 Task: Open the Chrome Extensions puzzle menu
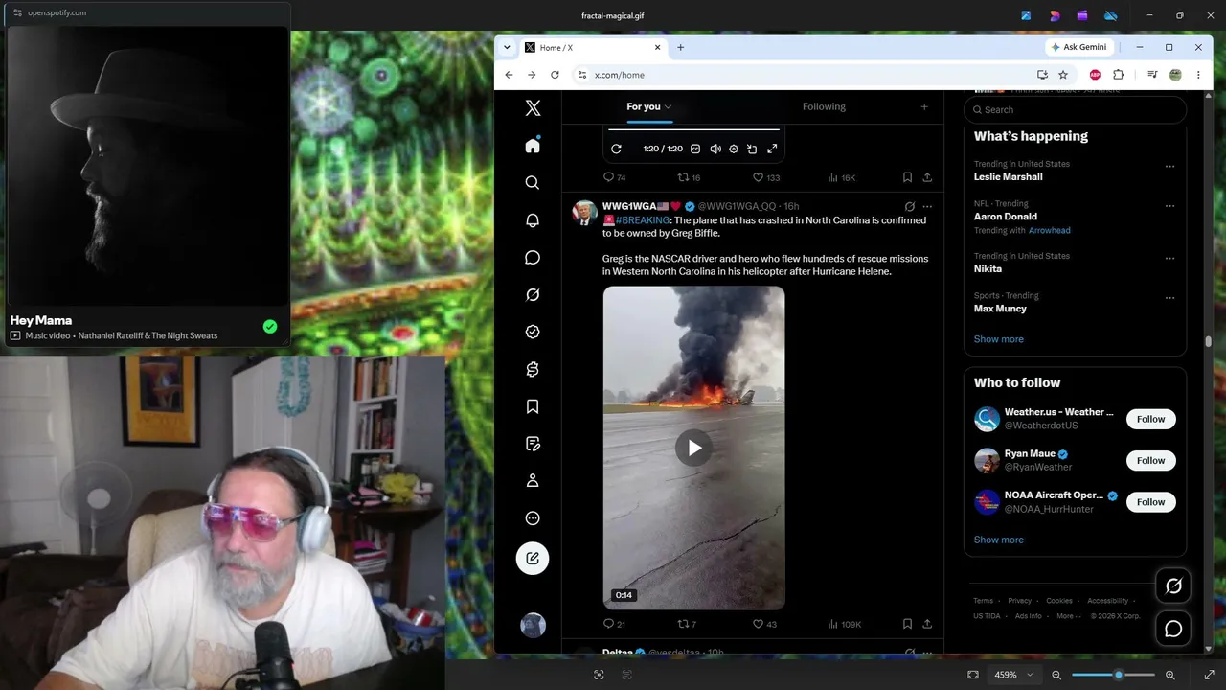[x=1118, y=75]
